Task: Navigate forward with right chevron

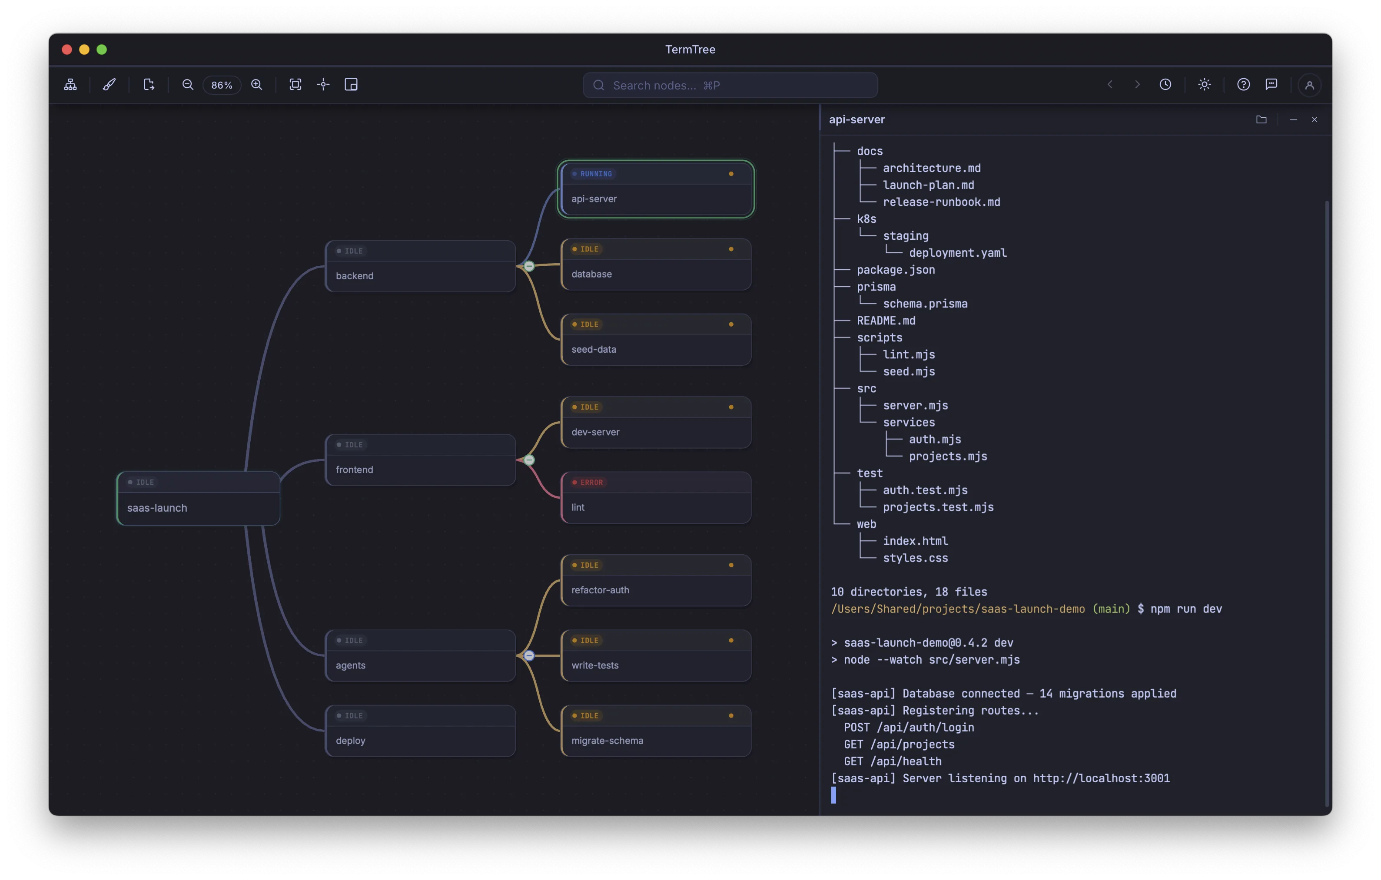Action: pyautogui.click(x=1137, y=85)
